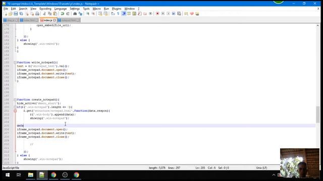Click Unix (LF) in status bar
The image size is (323, 181).
[261, 167]
